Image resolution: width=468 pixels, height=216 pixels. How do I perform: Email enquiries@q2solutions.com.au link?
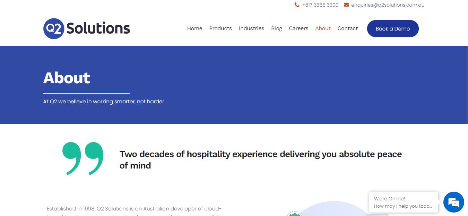(388, 5)
